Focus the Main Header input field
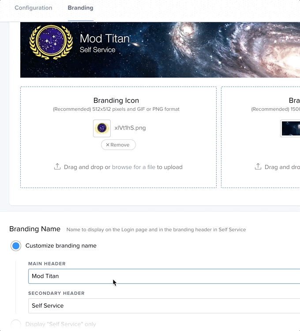Viewport: 300px width, 331px height. pyautogui.click(x=164, y=276)
